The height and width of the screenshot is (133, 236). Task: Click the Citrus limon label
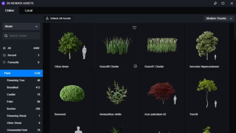click(61, 66)
